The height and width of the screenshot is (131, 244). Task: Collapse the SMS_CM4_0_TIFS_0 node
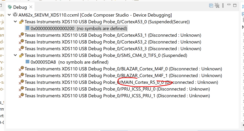[x=15, y=55]
